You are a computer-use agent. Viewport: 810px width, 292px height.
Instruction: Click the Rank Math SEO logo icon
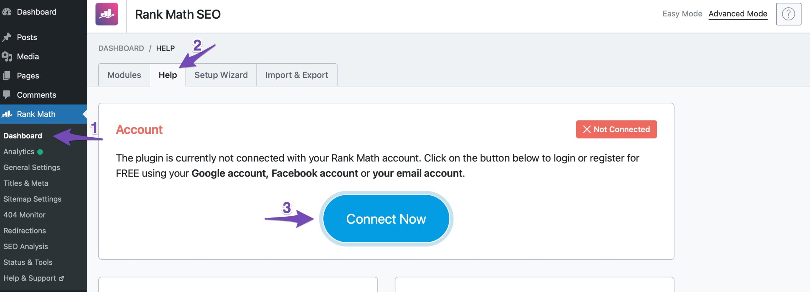coord(107,14)
